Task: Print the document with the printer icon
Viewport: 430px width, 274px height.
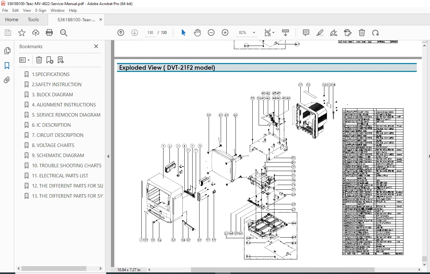Action: pos(49,33)
